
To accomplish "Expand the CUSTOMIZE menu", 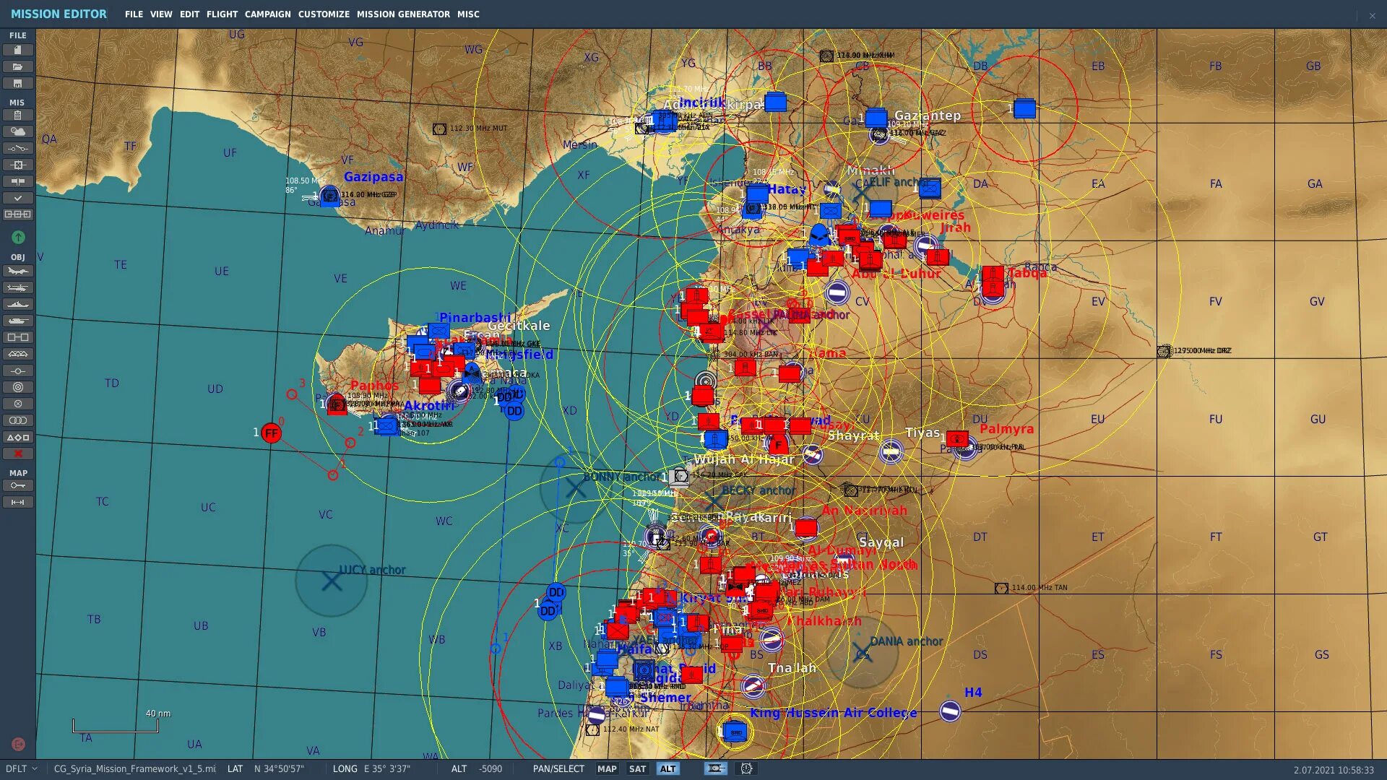I will click(324, 14).
